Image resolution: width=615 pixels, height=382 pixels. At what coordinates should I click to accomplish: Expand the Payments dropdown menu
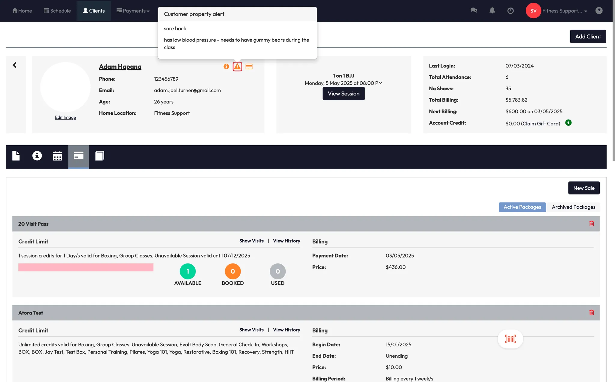pos(133,11)
